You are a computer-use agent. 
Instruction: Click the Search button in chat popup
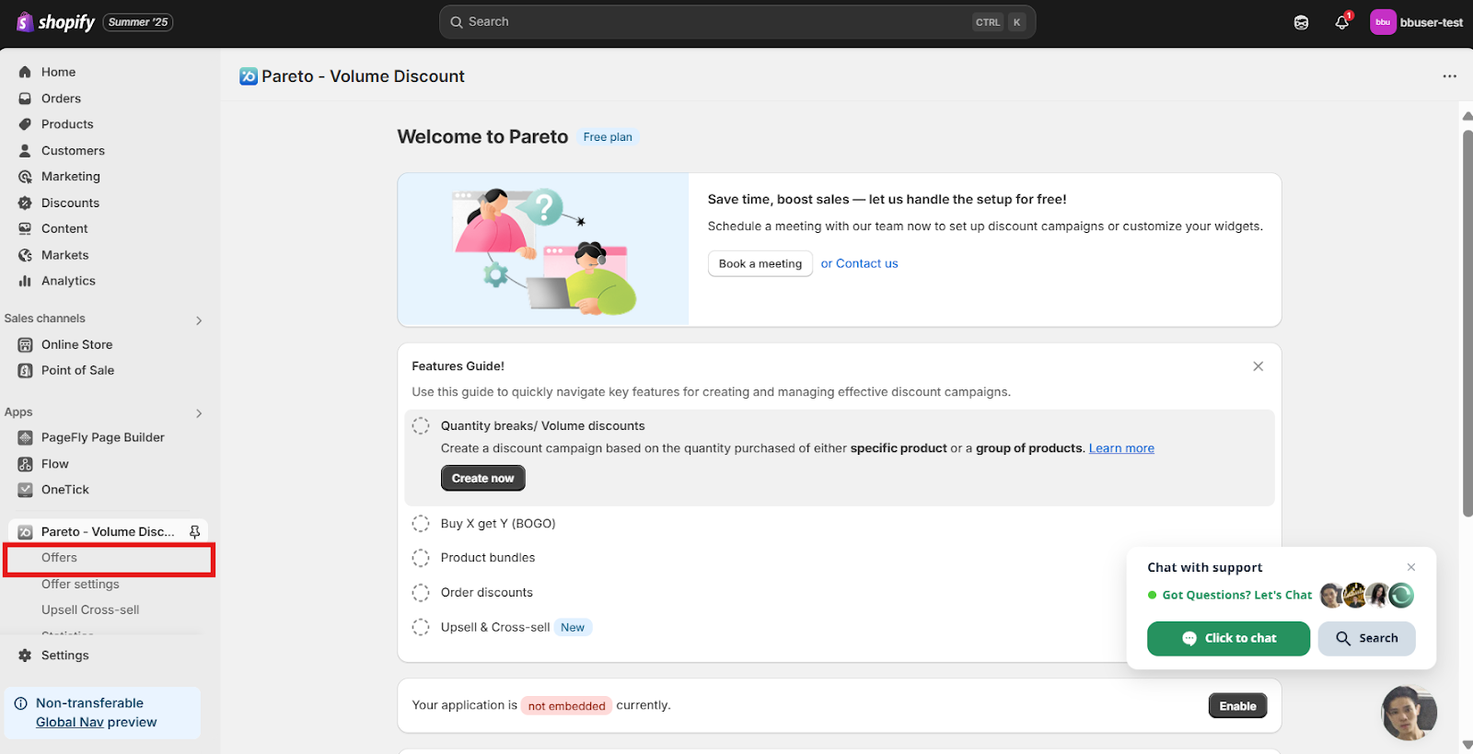tap(1367, 639)
